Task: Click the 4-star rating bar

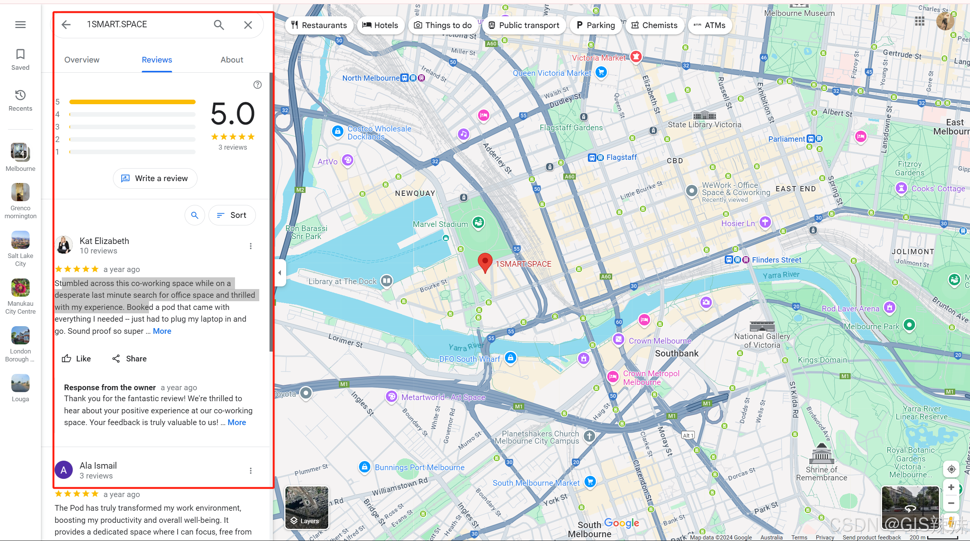Action: [x=132, y=114]
